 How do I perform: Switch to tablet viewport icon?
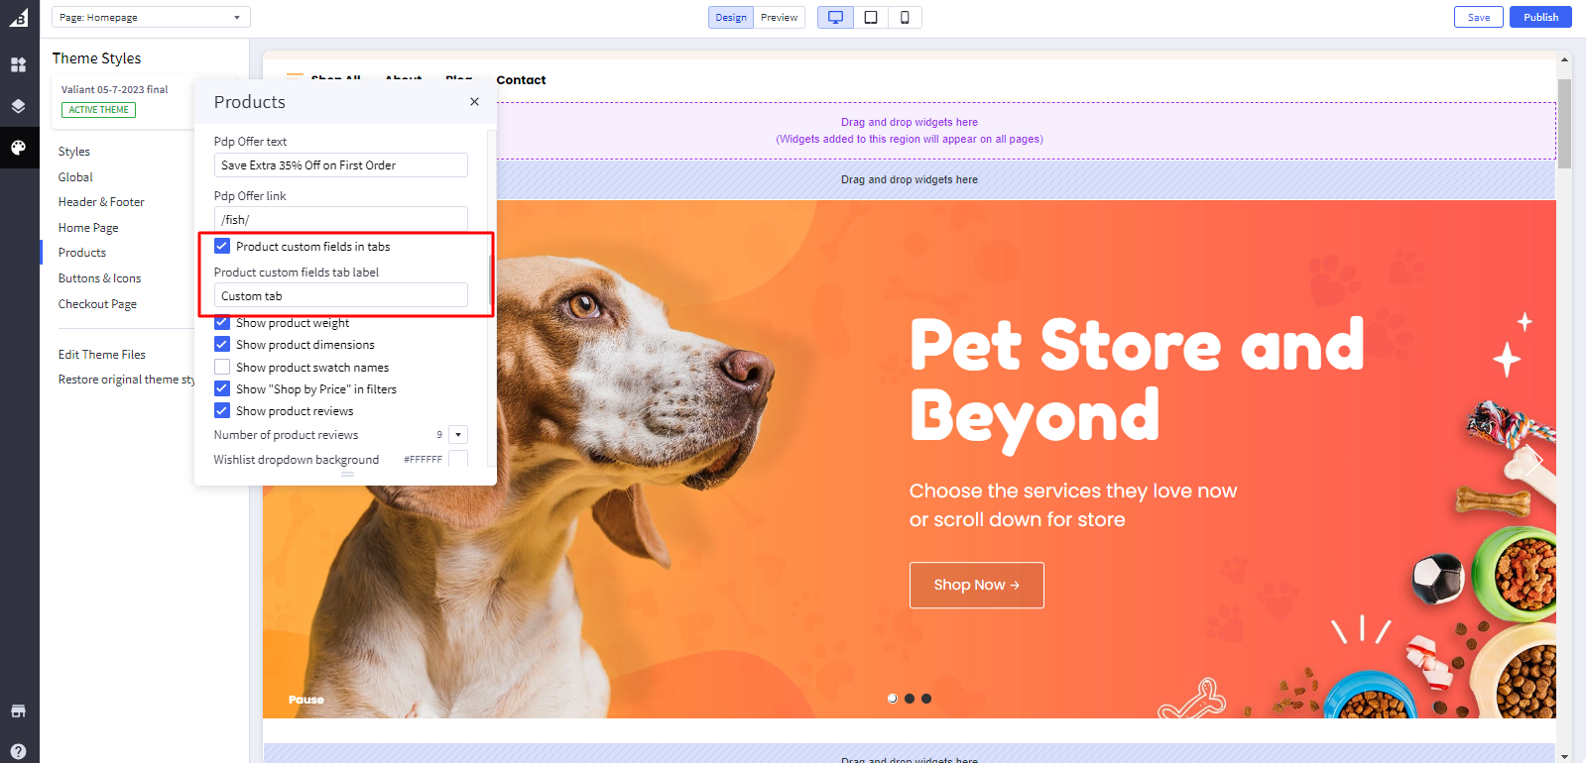[871, 17]
